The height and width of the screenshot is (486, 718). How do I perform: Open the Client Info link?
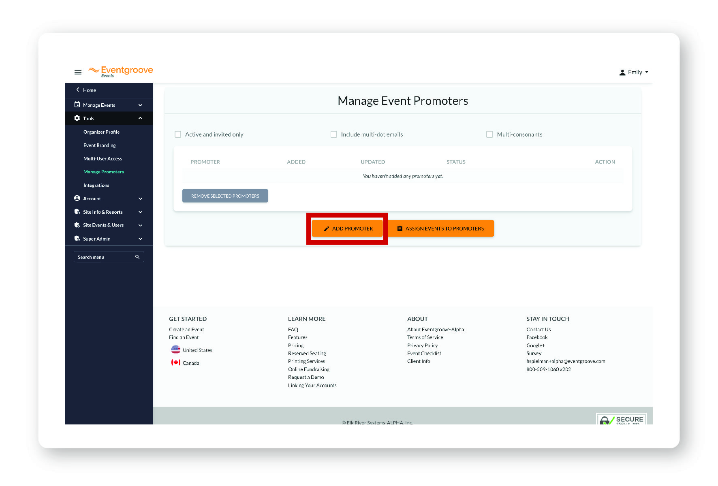pos(419,361)
